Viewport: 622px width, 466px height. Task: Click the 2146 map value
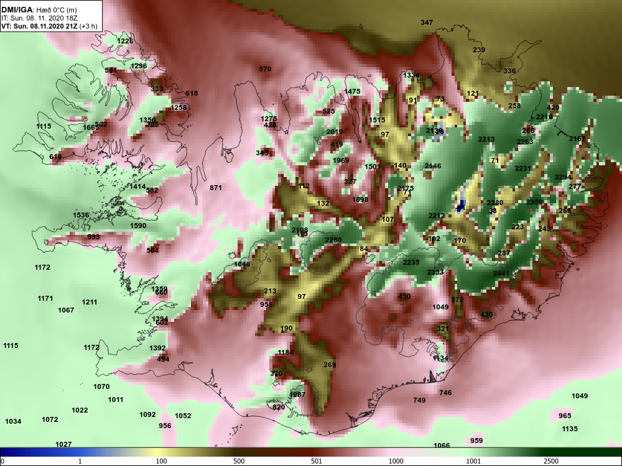tap(433, 166)
